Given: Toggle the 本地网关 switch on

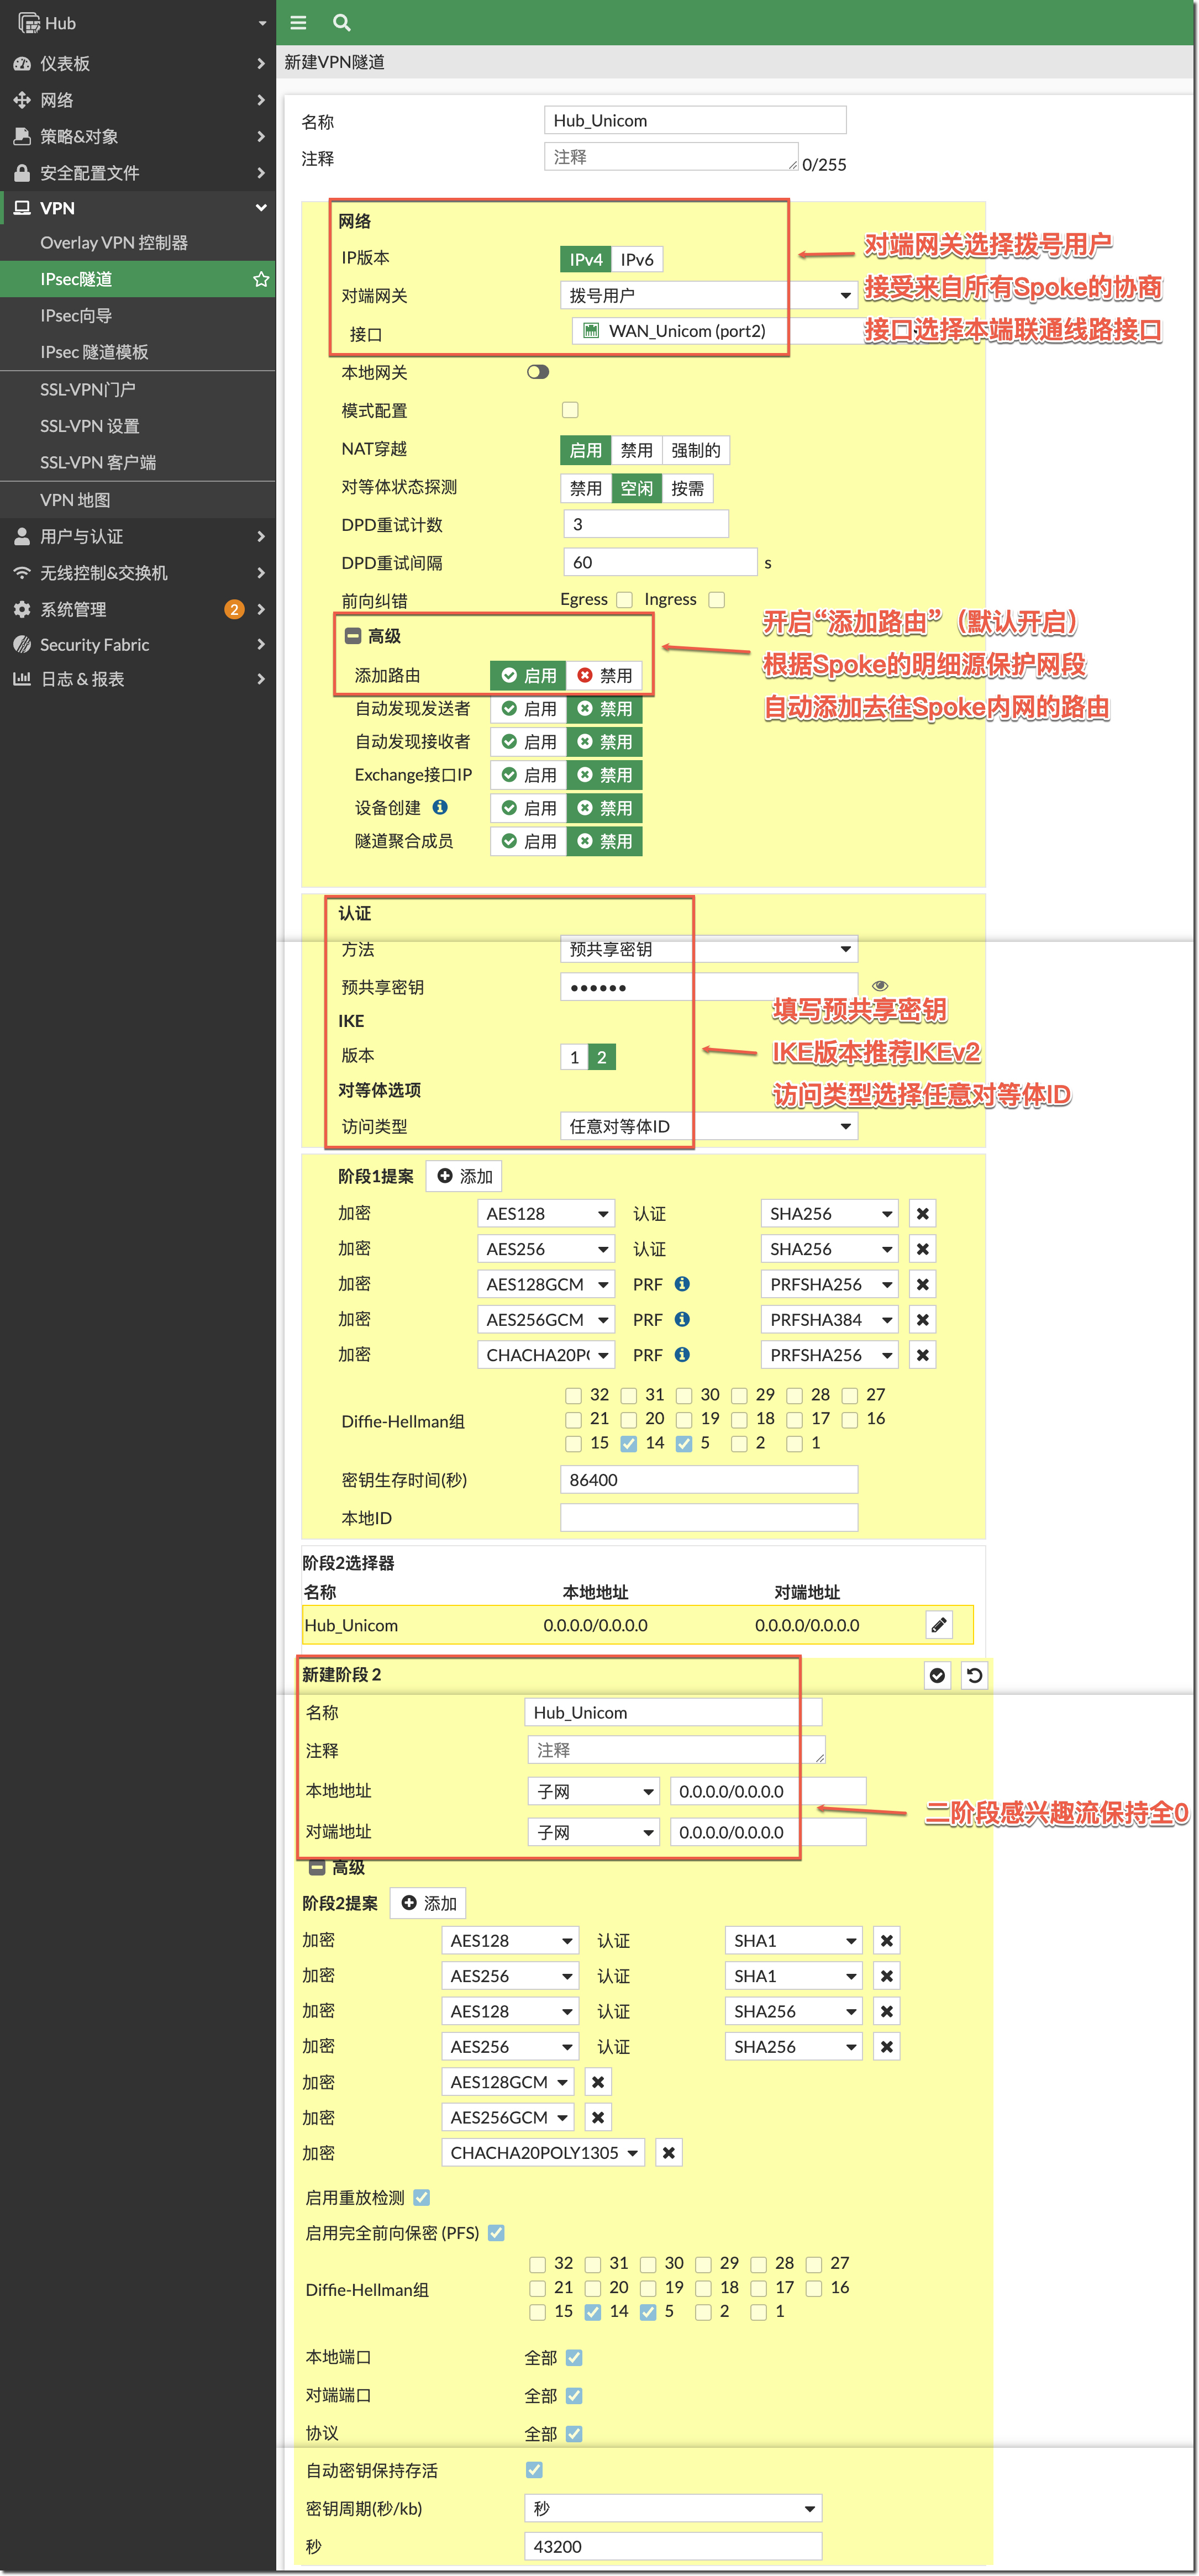Looking at the screenshot, I should (x=537, y=371).
